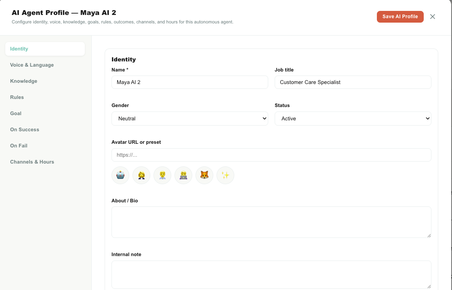Screen dimensions: 452x290
Task: Open the Channels & Hours section
Action: pyautogui.click(x=45, y=162)
